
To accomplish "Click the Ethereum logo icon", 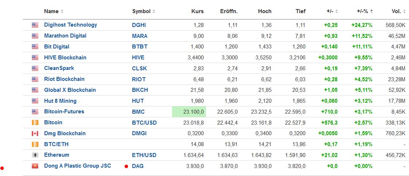I will pyautogui.click(x=35, y=155).
